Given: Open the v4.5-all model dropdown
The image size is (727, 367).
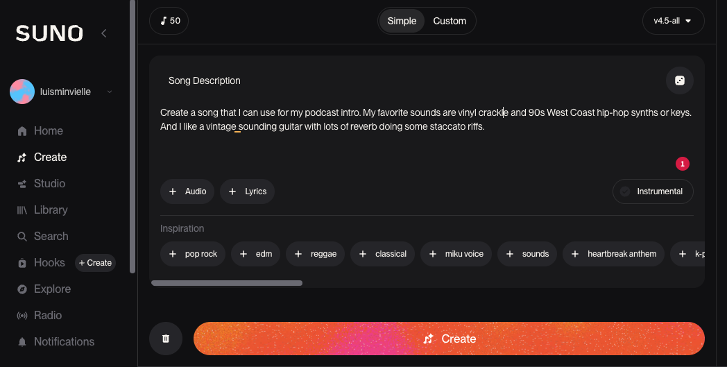Looking at the screenshot, I should pyautogui.click(x=673, y=21).
